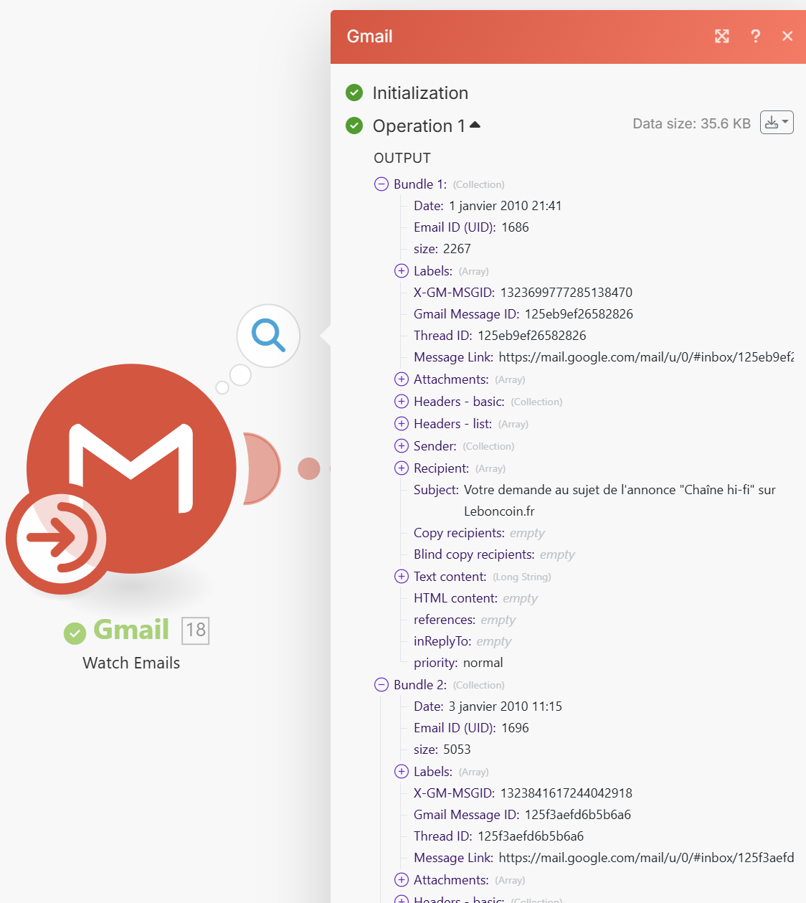Click the Initialization success check icon

click(354, 93)
